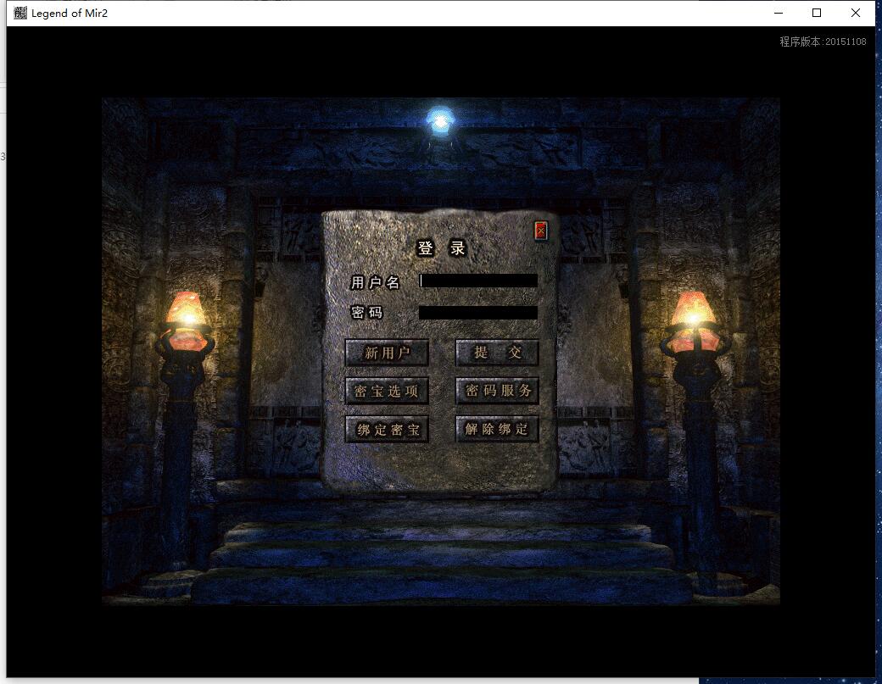The height and width of the screenshot is (684, 882).
Task: Click the 登录 heading on the stone panel
Action: (442, 247)
